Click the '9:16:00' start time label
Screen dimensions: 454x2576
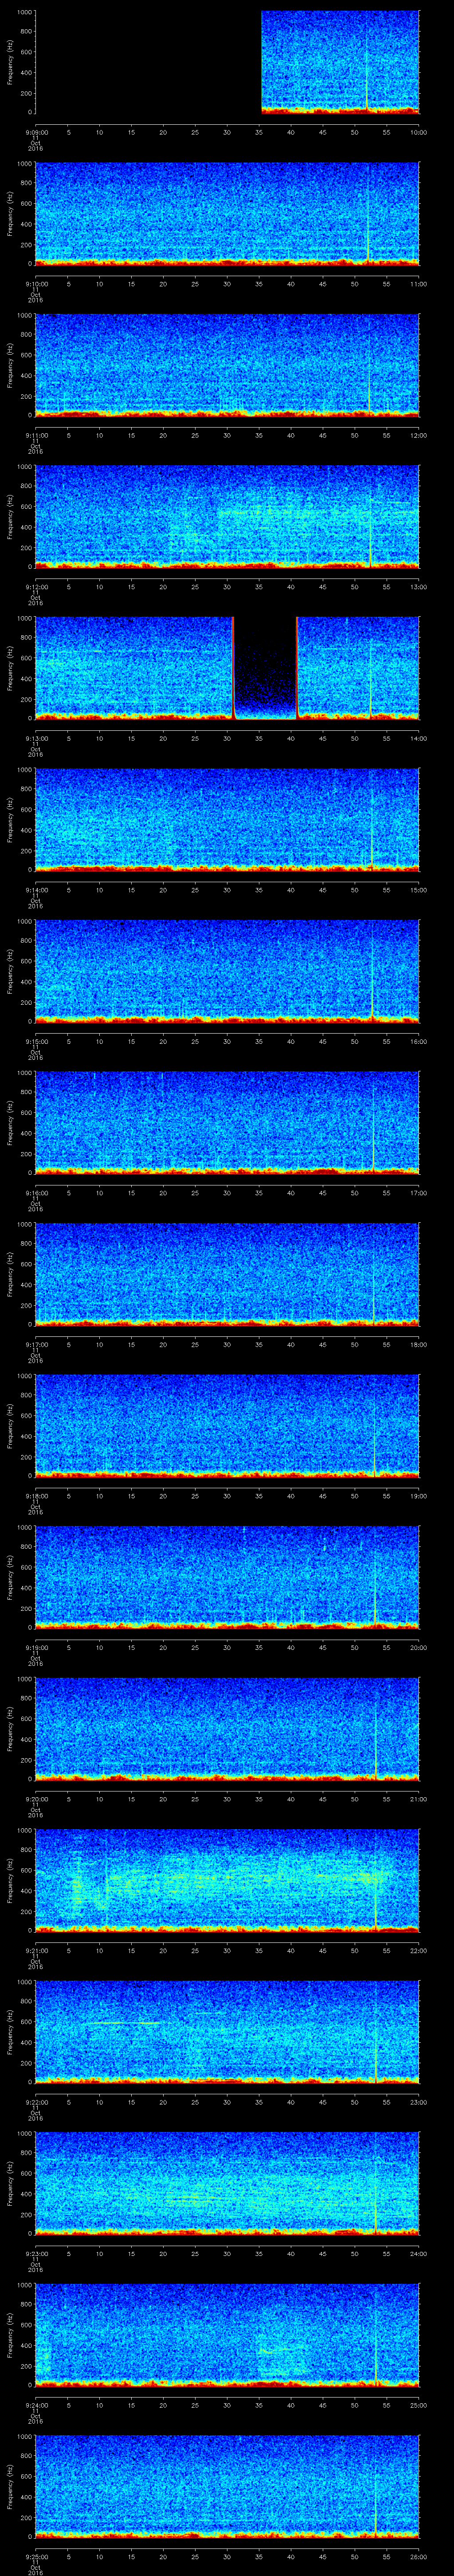pos(36,1193)
